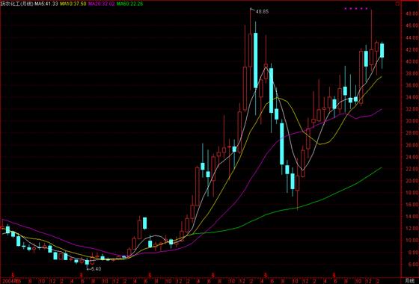This screenshot has height=284, width=419.
Task: Click the isolated cyan candlestick near price 13
Action: point(145,223)
